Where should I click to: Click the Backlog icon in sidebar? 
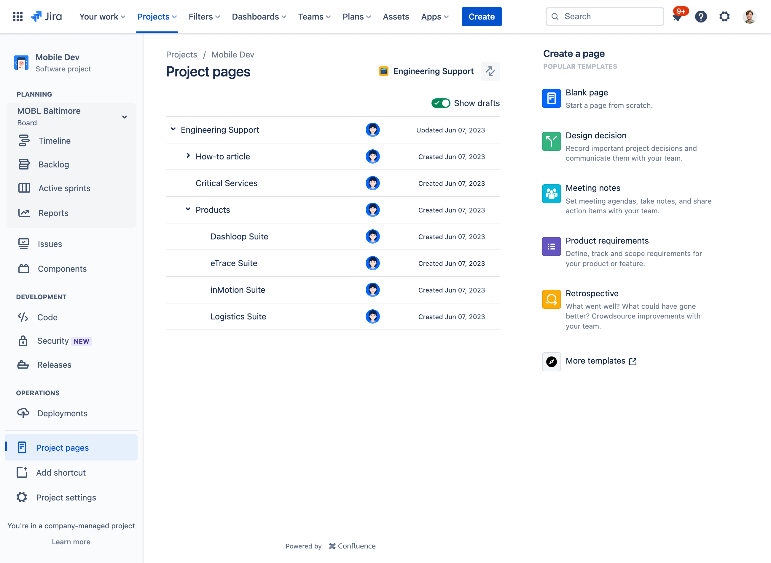[24, 164]
